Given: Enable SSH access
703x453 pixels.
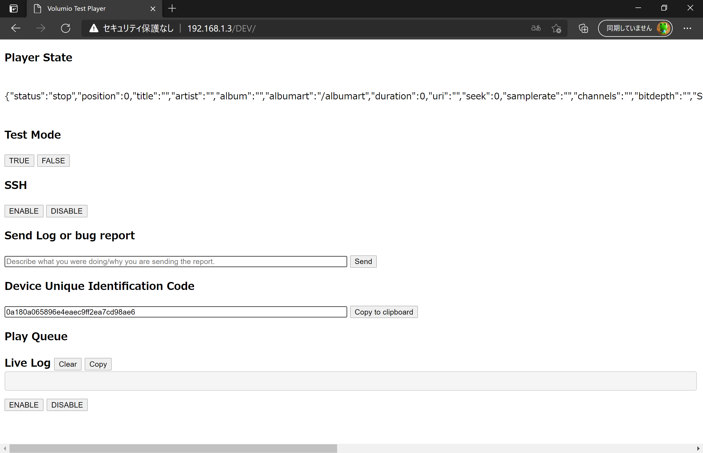Looking at the screenshot, I should tap(24, 211).
